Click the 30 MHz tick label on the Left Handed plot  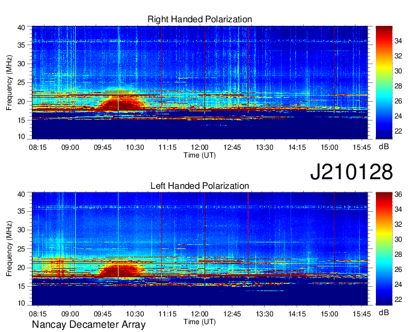[x=22, y=230]
